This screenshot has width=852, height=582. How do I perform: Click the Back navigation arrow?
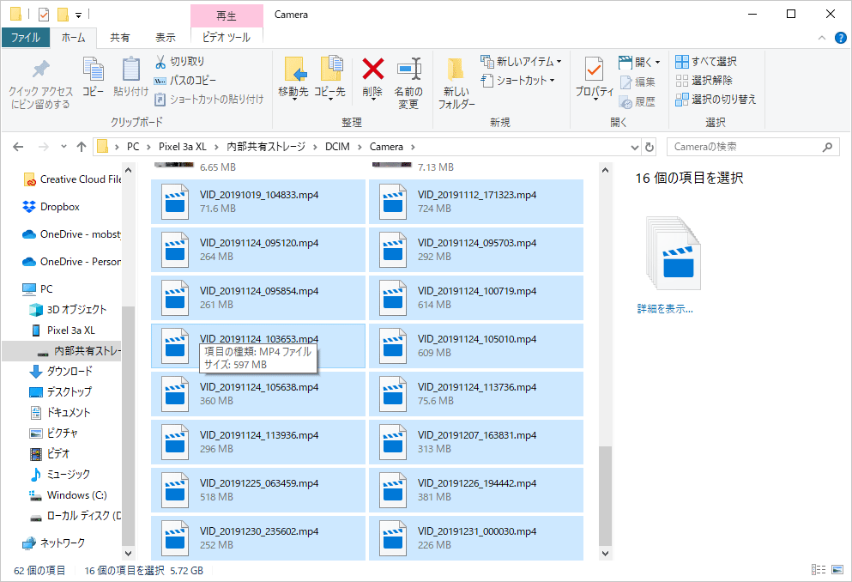pyautogui.click(x=18, y=147)
